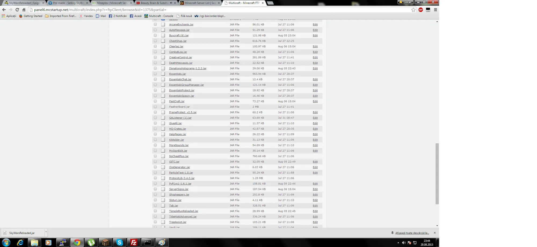Viewport: 537px width, 247px height.
Task: Switch to the Minecraft Server List tab
Action: [x=200, y=3]
